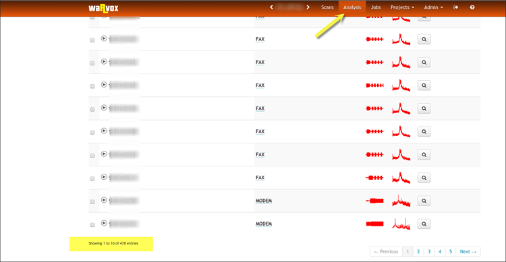Screen dimensions: 506x262
Task: Open the Analysis tab
Action: point(352,7)
